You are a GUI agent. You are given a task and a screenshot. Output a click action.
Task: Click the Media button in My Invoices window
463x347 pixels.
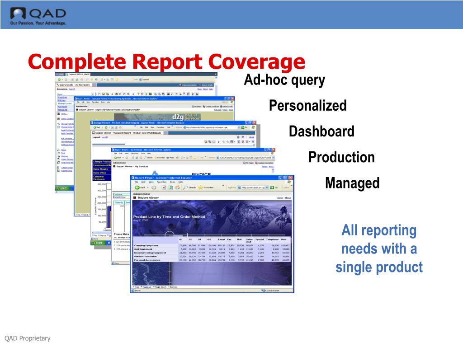pos(170,158)
